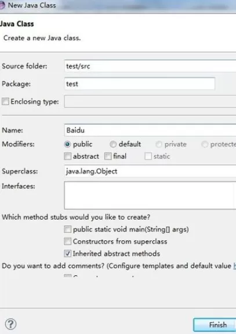Click inside the Interfaces list box
Viewport: 236px width, 334px height.
pos(150,195)
